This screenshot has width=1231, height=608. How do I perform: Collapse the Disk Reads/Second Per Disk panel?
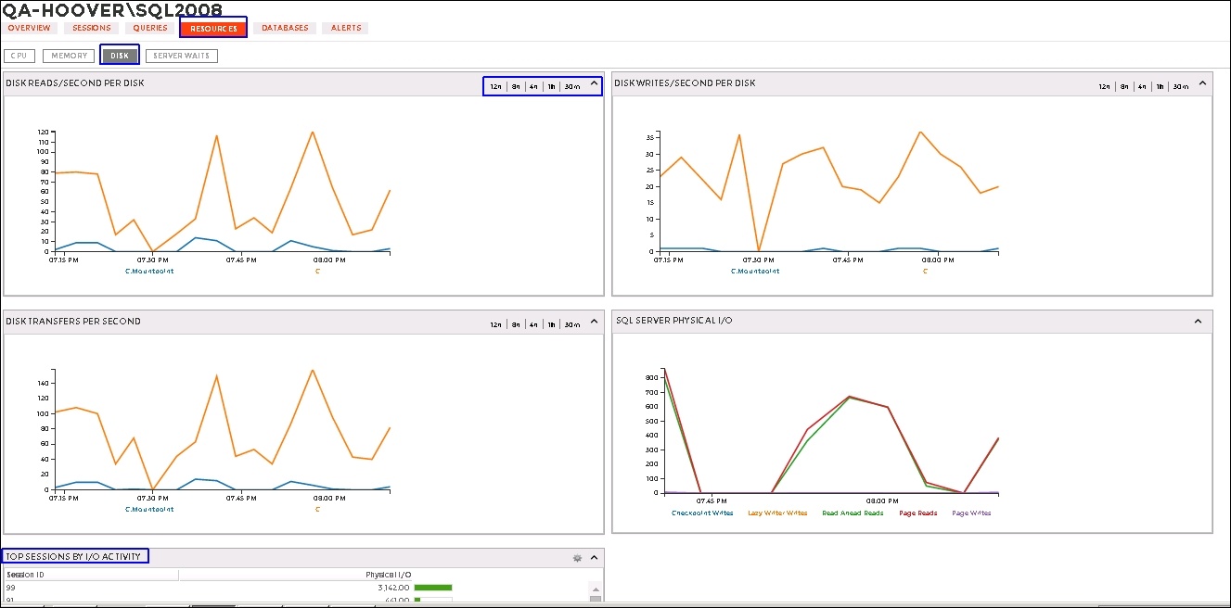point(595,83)
